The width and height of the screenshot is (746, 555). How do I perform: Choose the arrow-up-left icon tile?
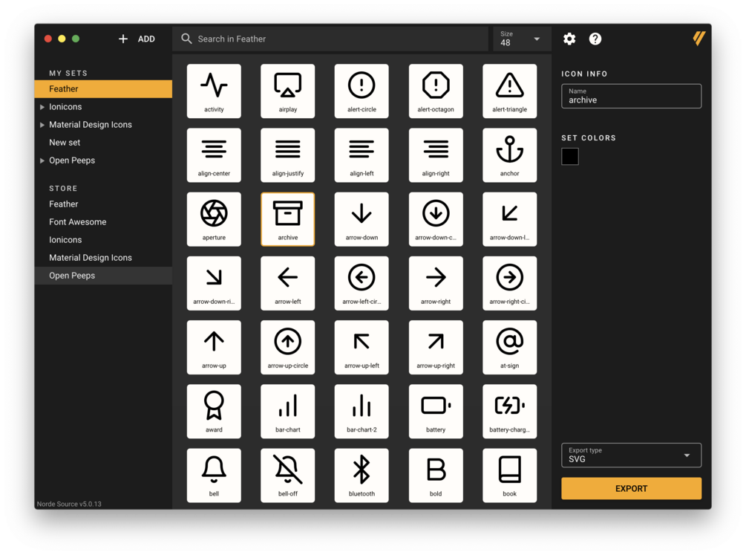tap(361, 347)
